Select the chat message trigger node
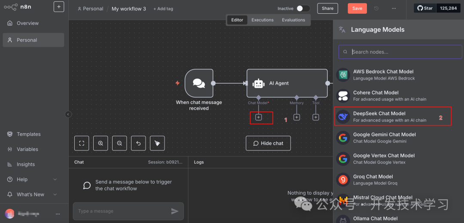This screenshot has height=223, width=464. point(199,83)
